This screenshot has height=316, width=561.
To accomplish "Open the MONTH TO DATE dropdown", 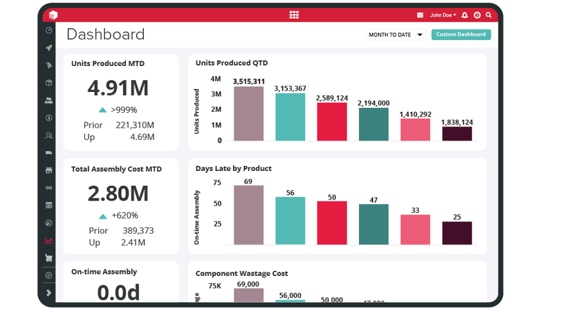I will coord(395,35).
